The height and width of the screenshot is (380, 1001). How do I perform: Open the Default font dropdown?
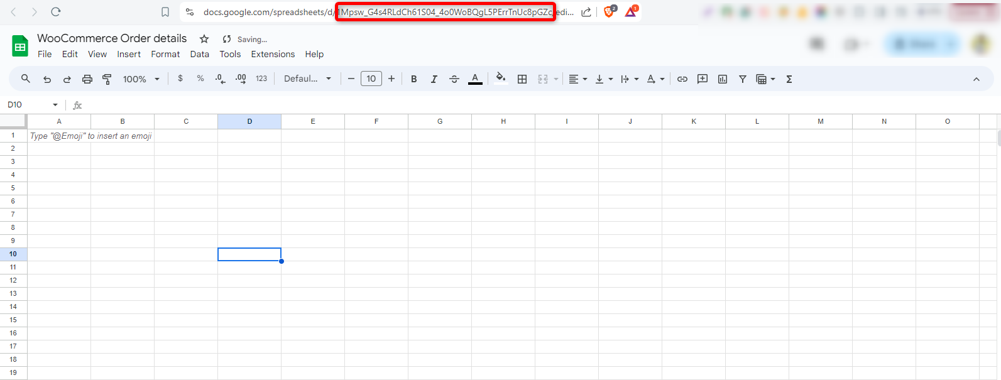coord(307,79)
